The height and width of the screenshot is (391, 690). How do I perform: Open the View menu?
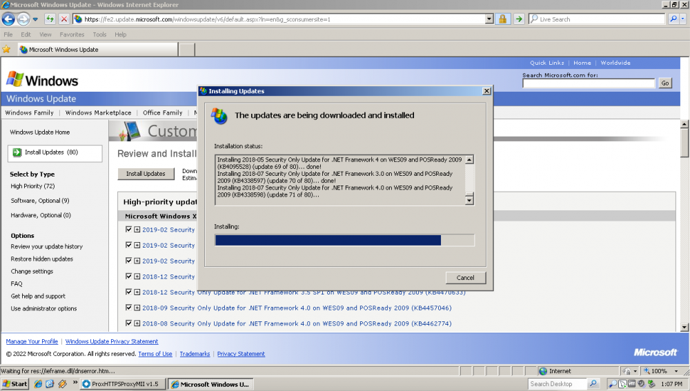coord(45,34)
